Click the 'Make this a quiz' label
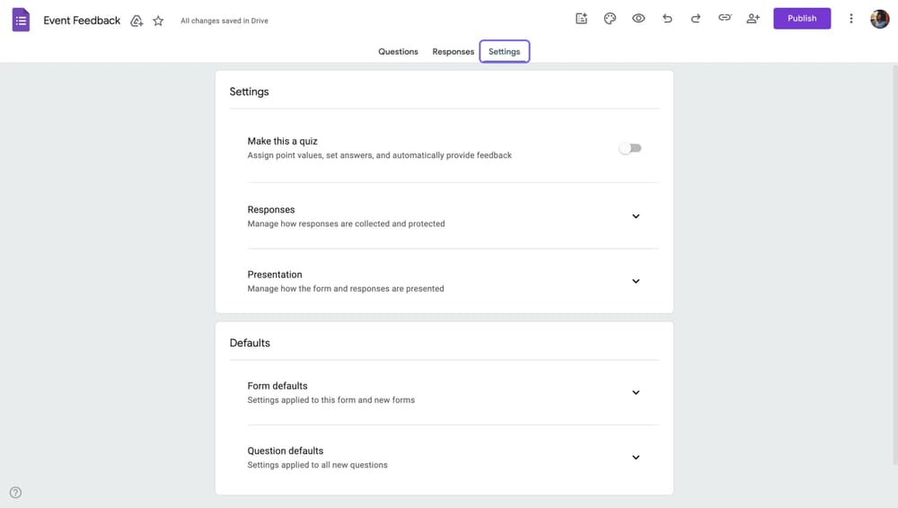898x508 pixels. pos(282,141)
